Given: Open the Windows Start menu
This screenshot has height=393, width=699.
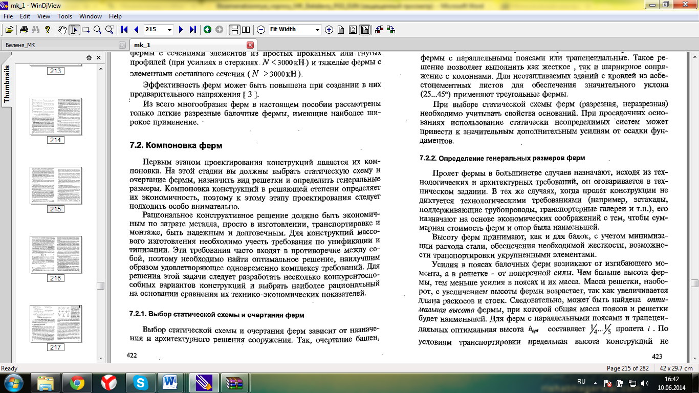Looking at the screenshot, I should pos(13,382).
